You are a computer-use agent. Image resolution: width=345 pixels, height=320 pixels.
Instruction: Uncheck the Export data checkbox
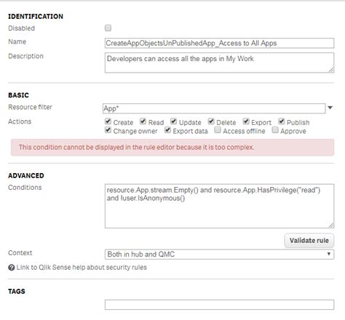click(167, 130)
